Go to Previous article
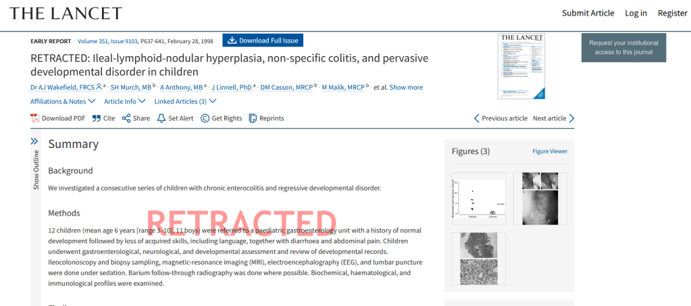Image resolution: width=691 pixels, height=306 pixels. click(x=501, y=118)
